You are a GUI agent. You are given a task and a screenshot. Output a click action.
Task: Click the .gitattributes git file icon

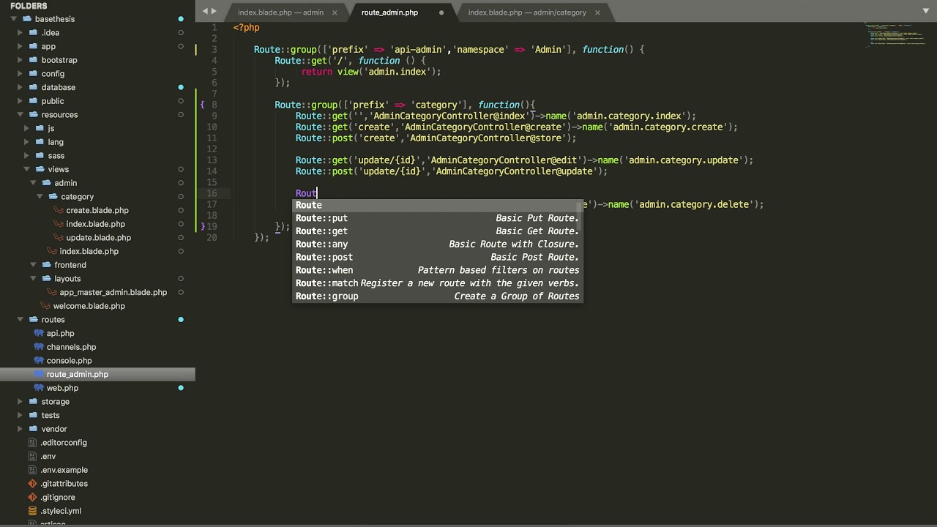click(x=32, y=484)
